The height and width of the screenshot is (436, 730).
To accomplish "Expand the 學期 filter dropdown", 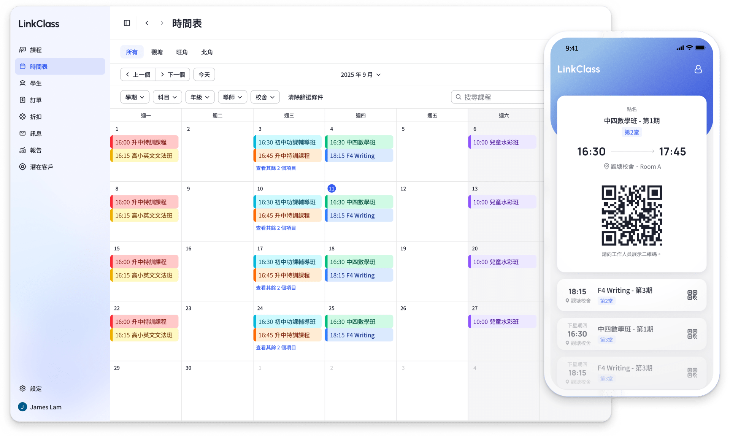I will click(x=135, y=97).
